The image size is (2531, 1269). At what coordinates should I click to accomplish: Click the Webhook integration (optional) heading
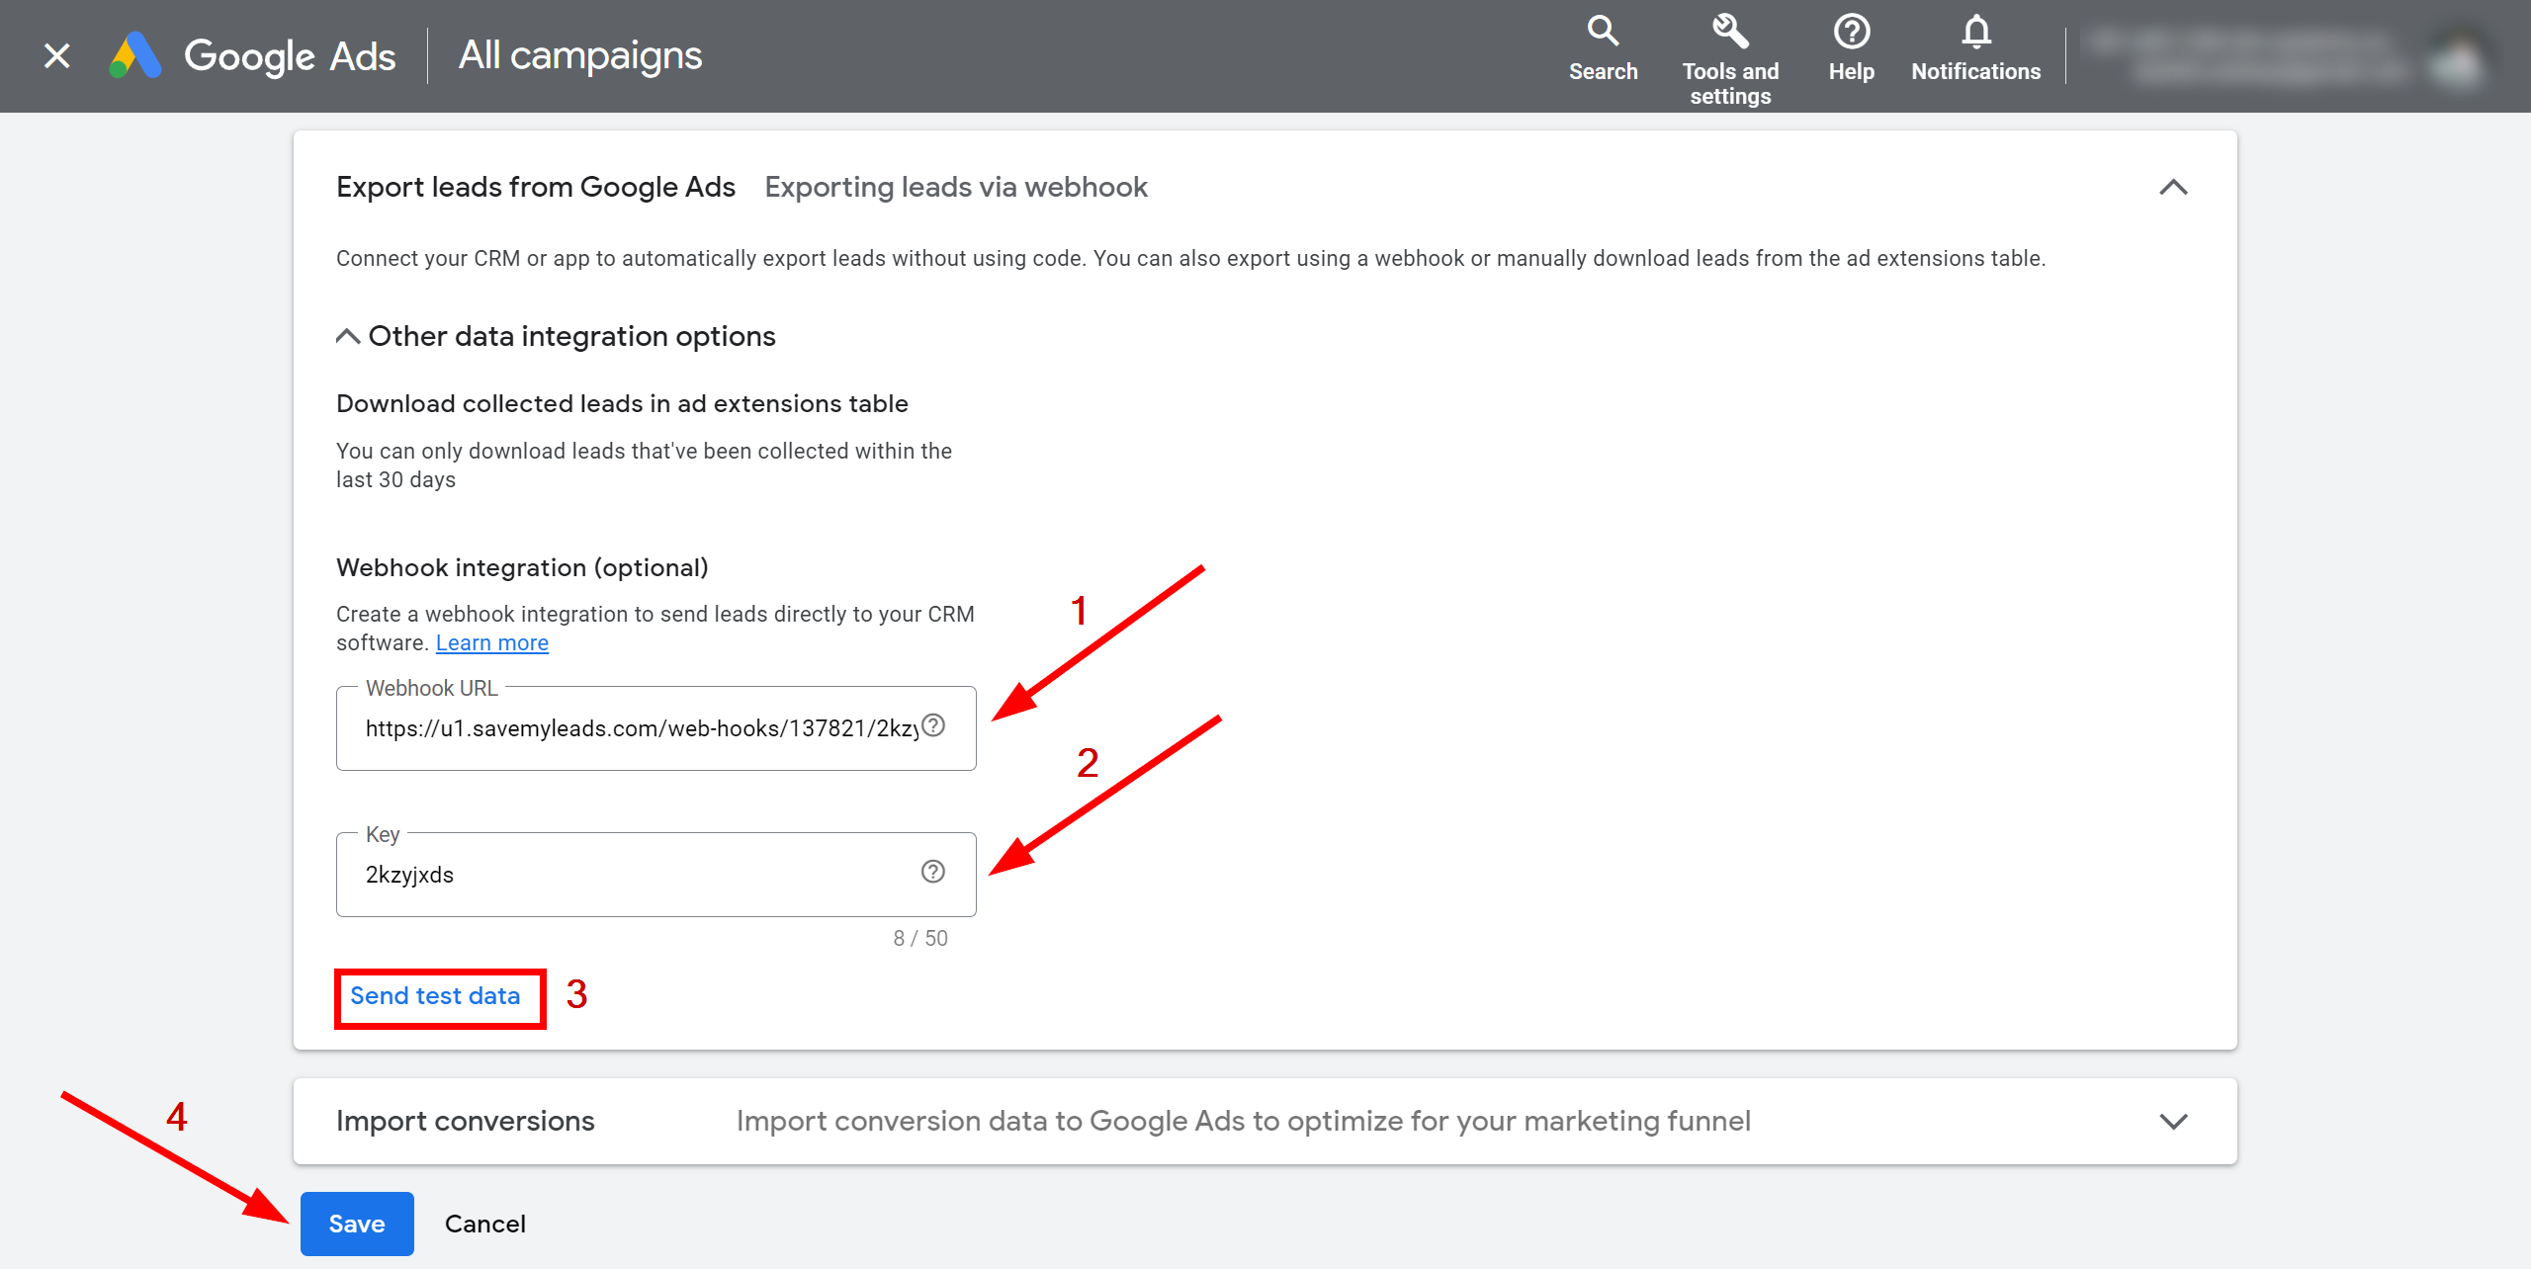tap(522, 567)
